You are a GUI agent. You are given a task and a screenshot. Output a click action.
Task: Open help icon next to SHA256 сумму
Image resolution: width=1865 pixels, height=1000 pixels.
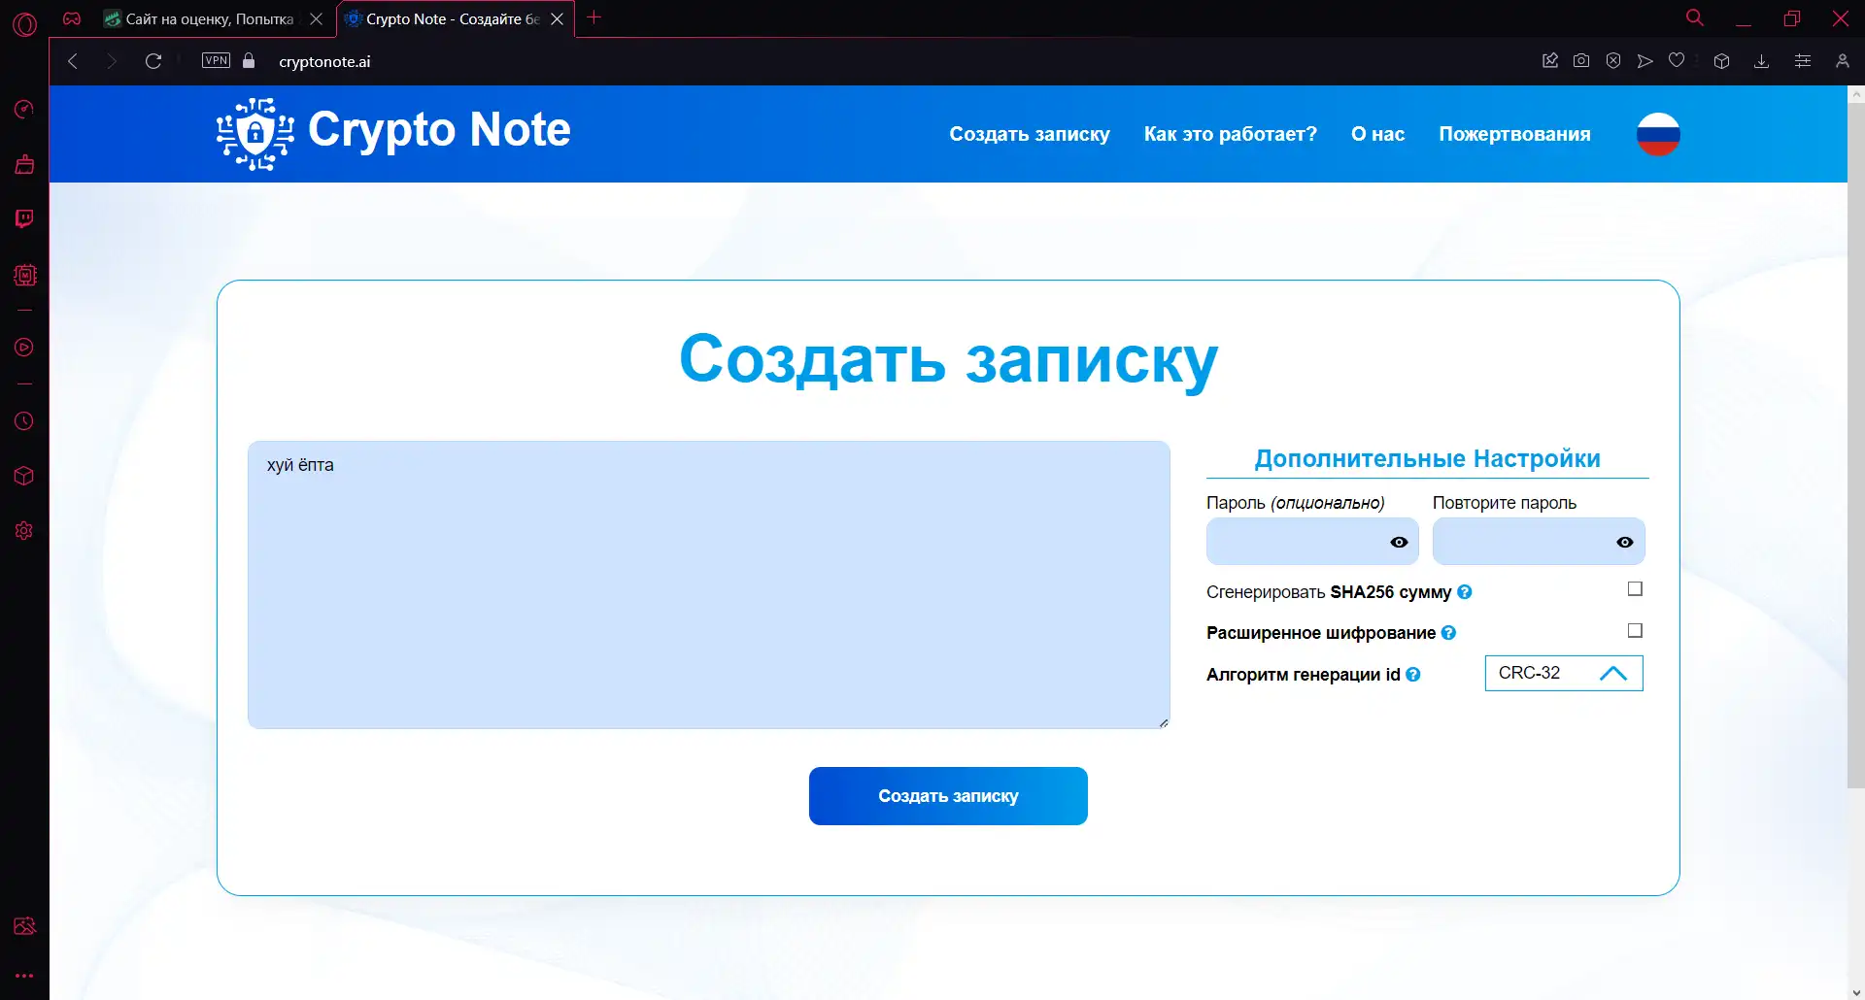point(1465,591)
